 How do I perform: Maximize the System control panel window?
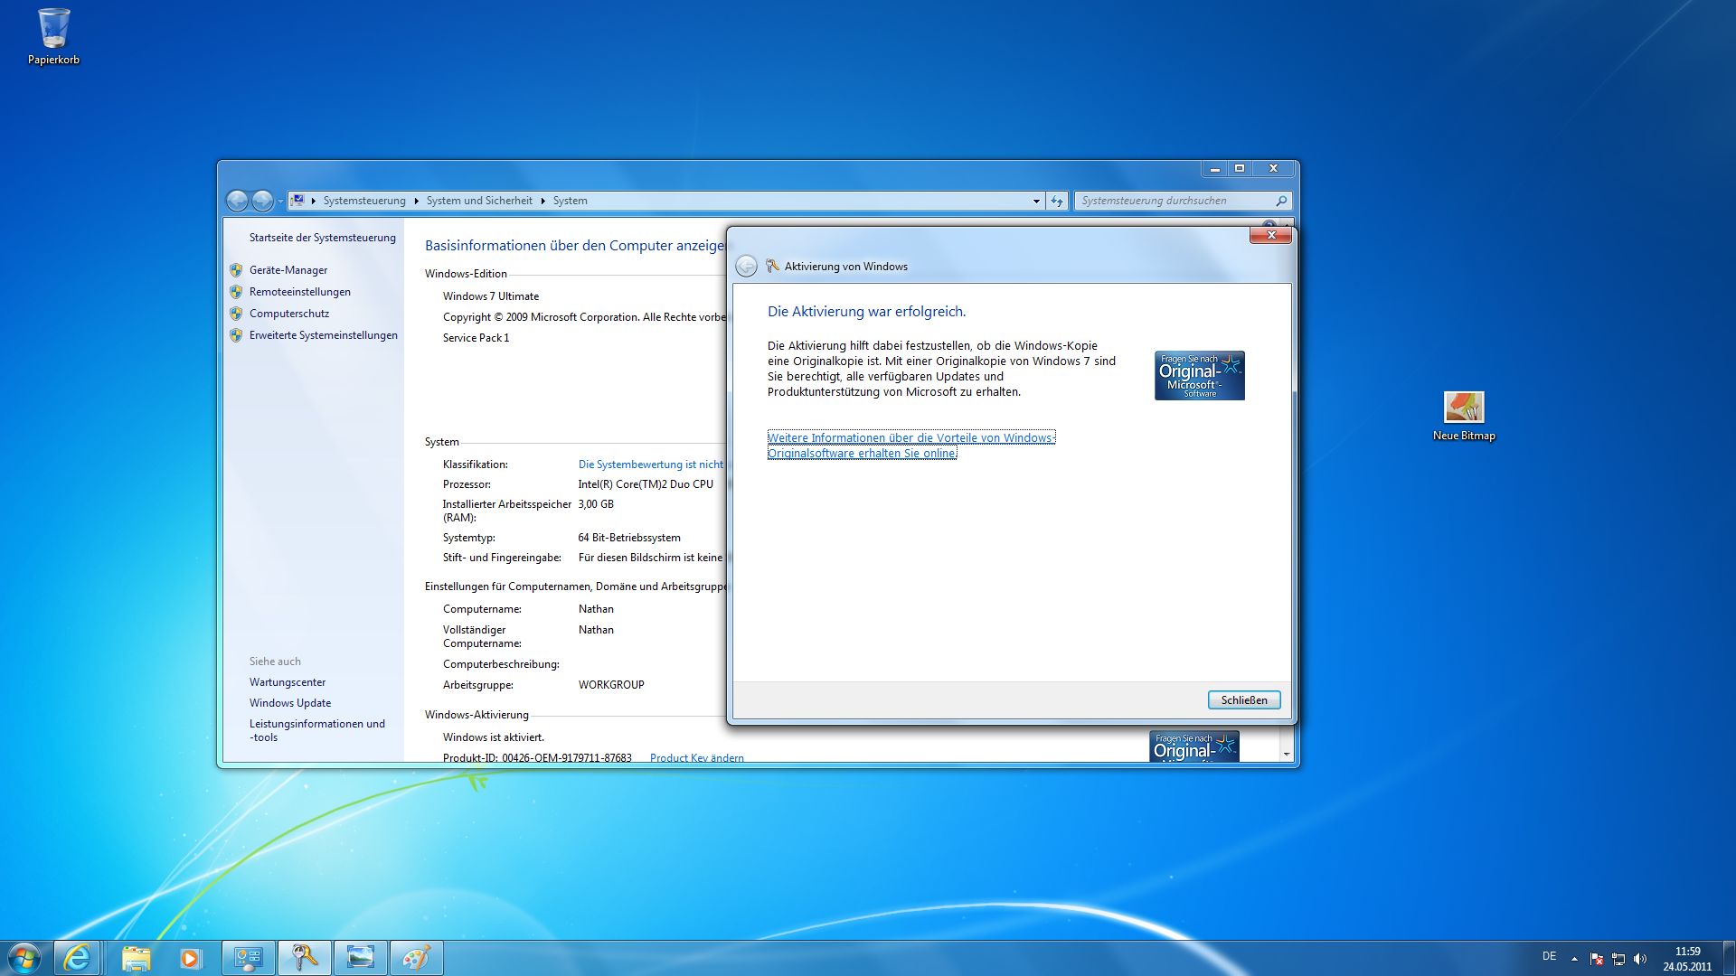[1240, 169]
